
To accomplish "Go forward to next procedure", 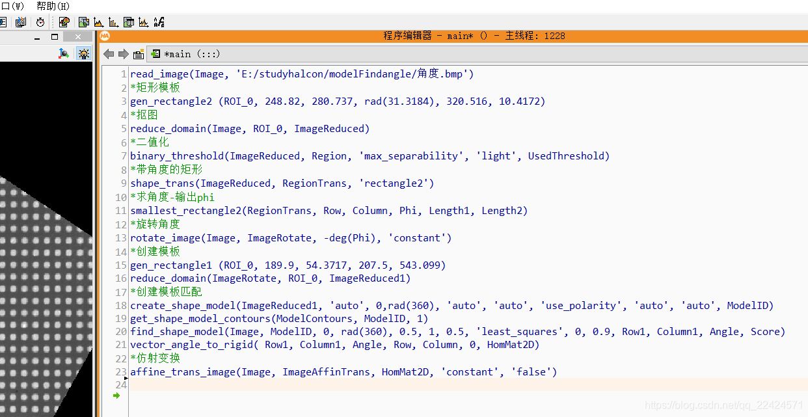I will pos(122,54).
